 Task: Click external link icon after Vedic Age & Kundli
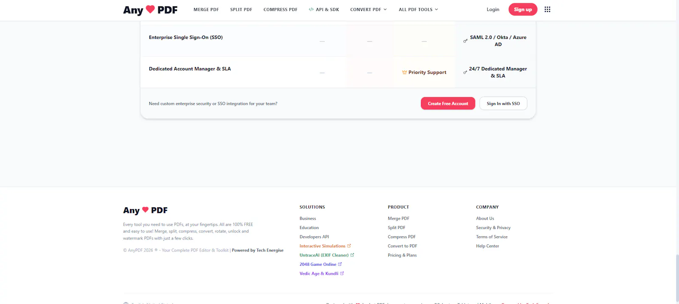pos(342,273)
